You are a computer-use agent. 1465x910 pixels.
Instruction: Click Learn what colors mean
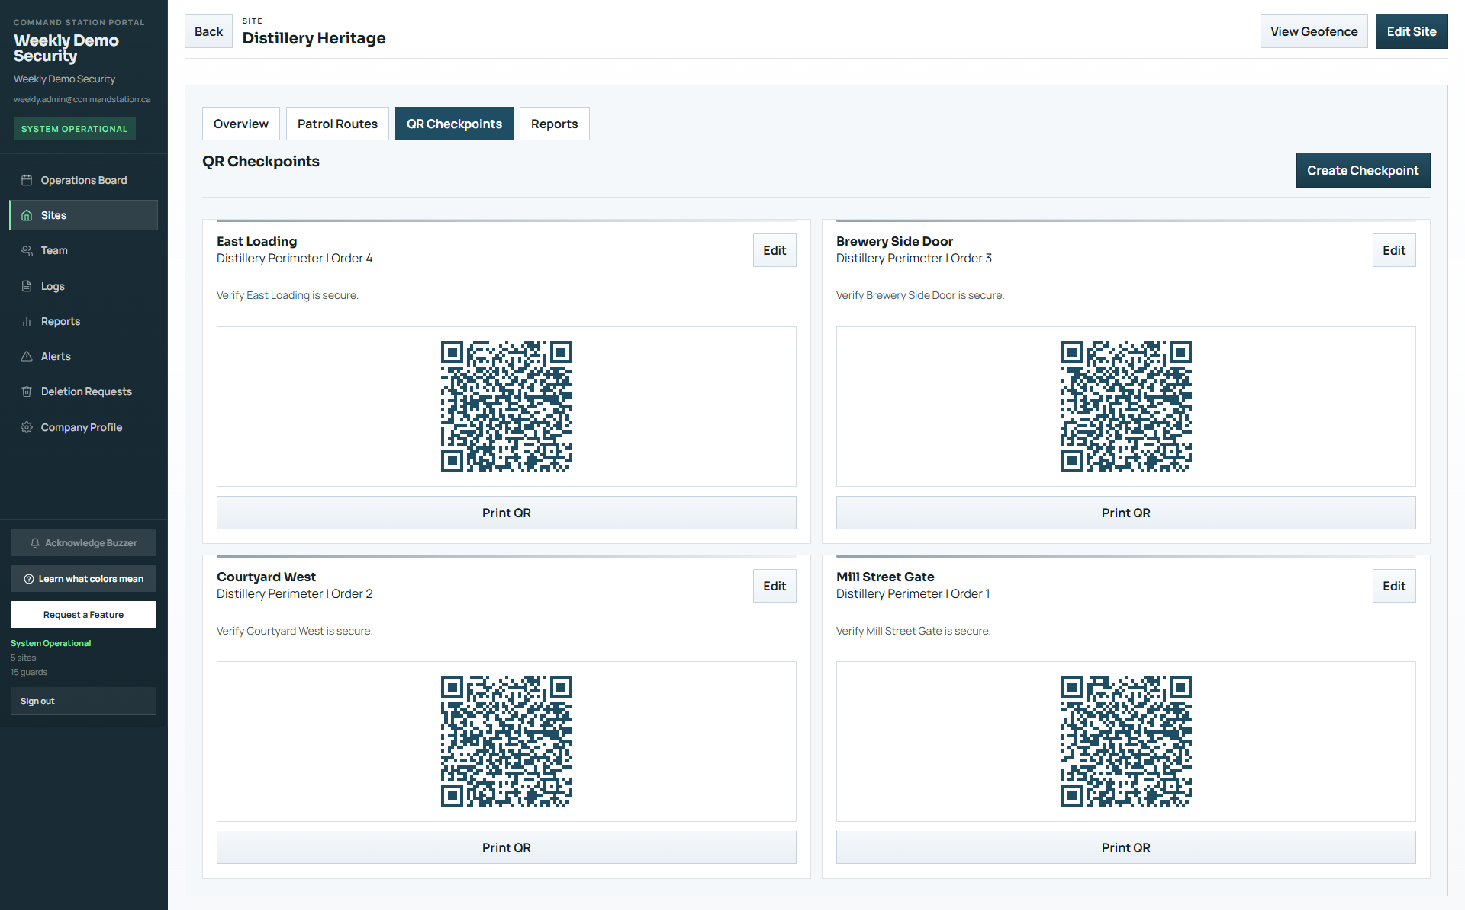[84, 579]
